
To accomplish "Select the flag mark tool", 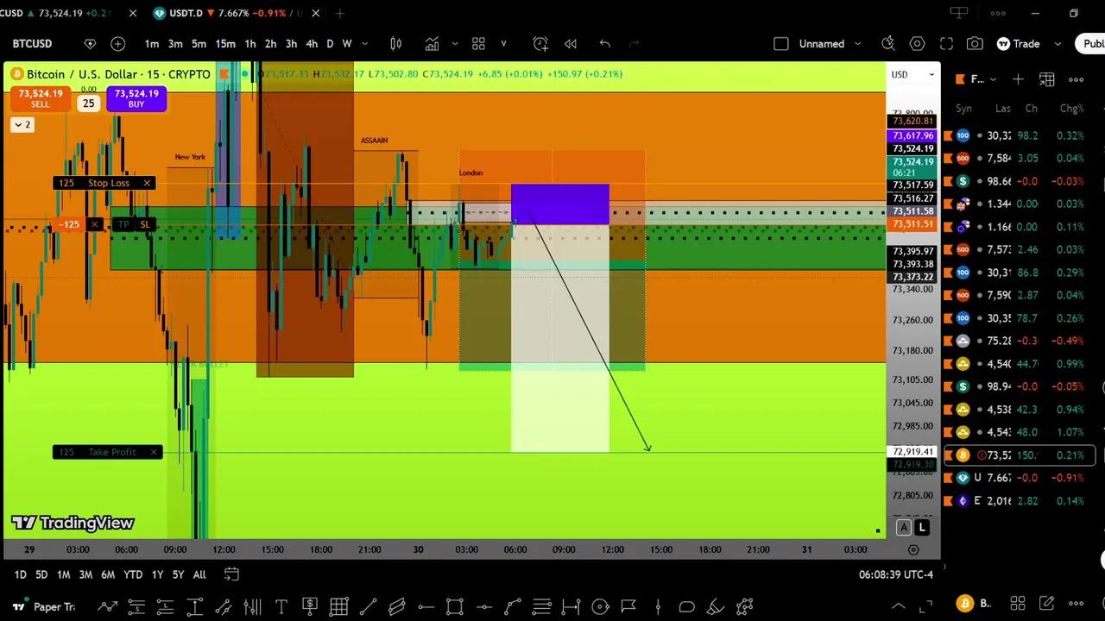I will [628, 606].
